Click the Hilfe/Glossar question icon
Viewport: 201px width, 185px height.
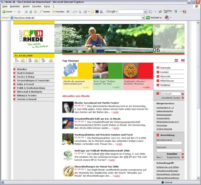tap(158, 81)
